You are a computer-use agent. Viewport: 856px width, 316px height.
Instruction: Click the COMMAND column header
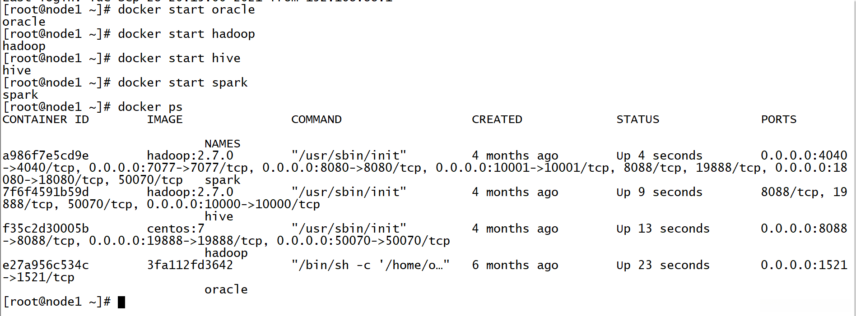tap(316, 119)
